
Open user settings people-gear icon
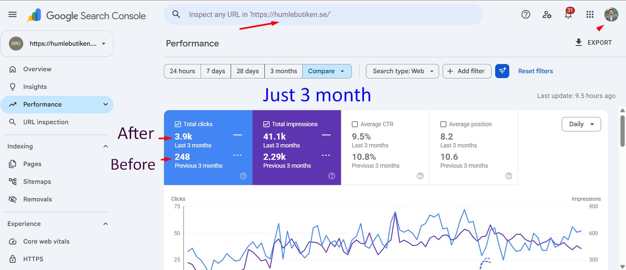[x=547, y=15]
